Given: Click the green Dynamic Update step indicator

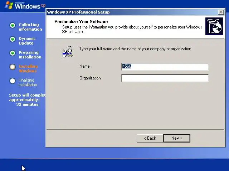Looking at the screenshot, I should pos(13,39).
